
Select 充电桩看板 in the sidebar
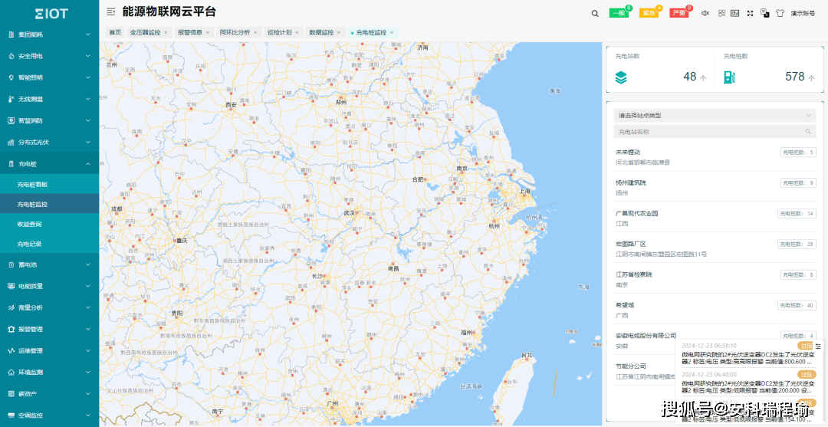click(x=33, y=185)
